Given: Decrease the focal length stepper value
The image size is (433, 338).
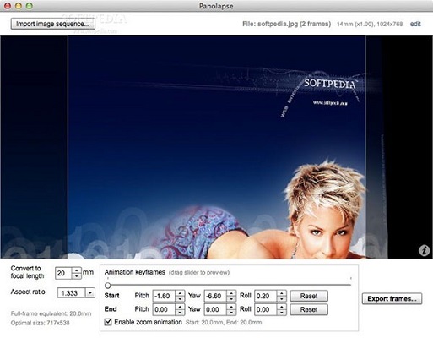Looking at the screenshot, I should (76, 276).
